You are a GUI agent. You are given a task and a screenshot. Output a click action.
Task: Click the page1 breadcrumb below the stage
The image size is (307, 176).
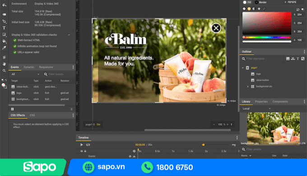[x=89, y=124]
